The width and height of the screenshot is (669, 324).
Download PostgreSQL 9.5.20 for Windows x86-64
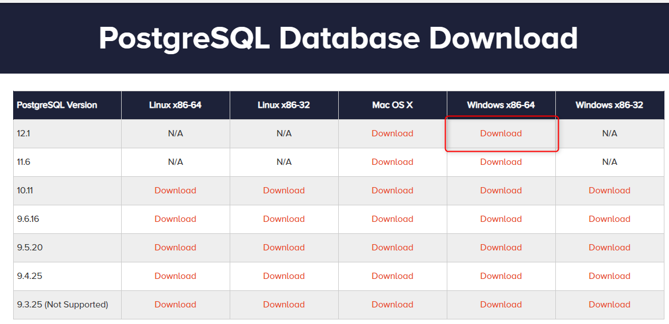click(x=500, y=248)
